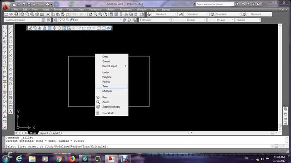
Task: Open Google Chrome from the taskbar
Action: coord(59,159)
